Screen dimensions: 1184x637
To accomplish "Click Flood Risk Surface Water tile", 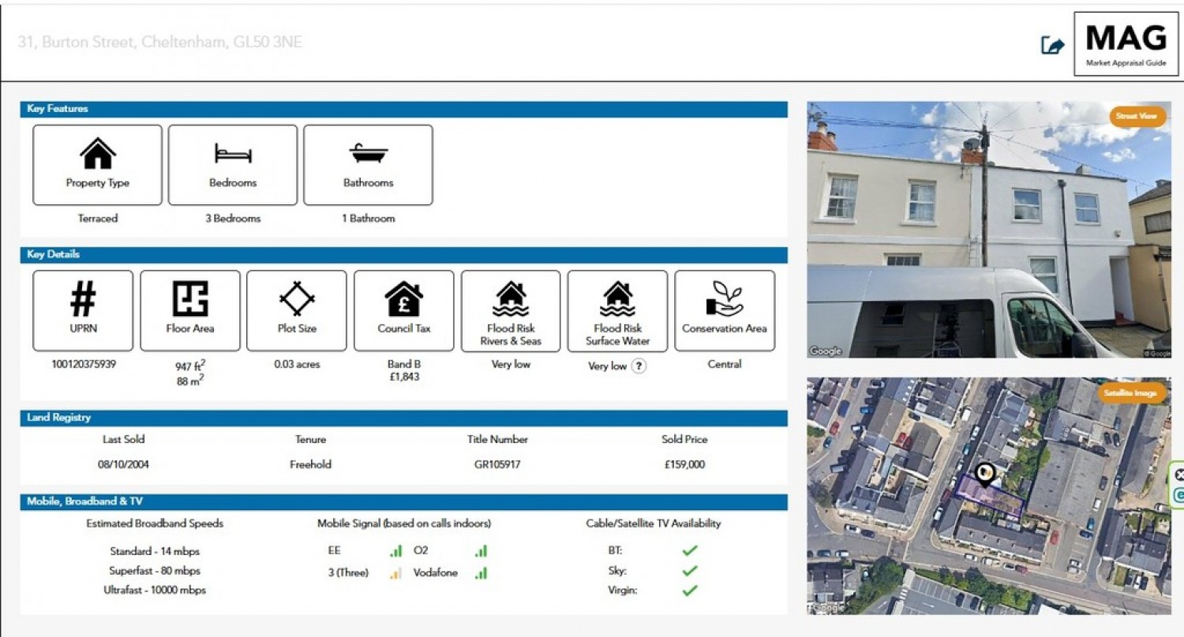I will (x=617, y=311).
